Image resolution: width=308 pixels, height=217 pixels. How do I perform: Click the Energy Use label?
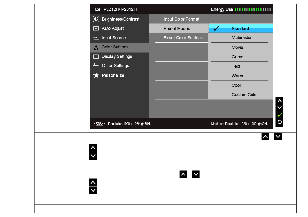pyautogui.click(x=222, y=9)
